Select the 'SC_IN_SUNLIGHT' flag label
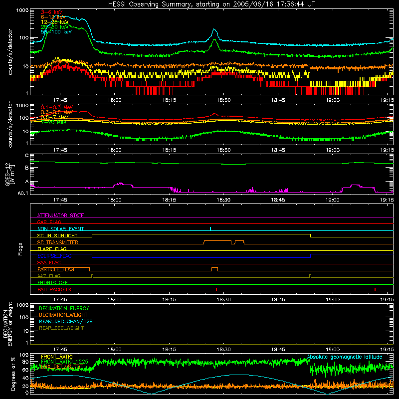Viewport: 399px width, 399px height. (x=57, y=235)
